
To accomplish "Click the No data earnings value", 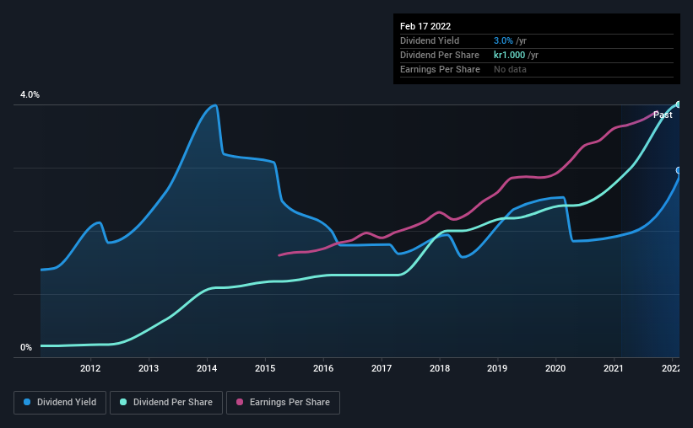I will tap(510, 69).
